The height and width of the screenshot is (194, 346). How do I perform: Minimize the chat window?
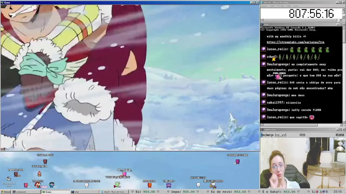click(x=338, y=24)
